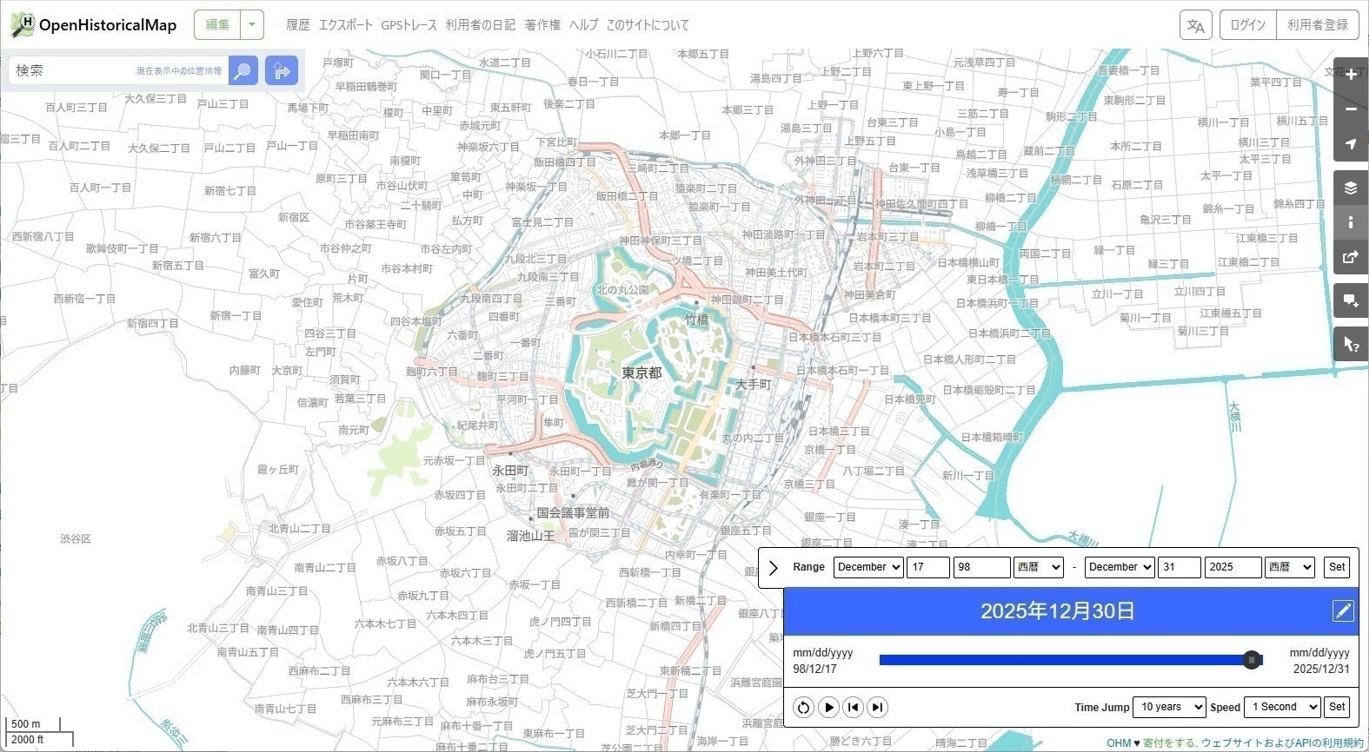Screen dimensions: 1369x752
Task: Click the zoom in plus button
Action: (1350, 75)
